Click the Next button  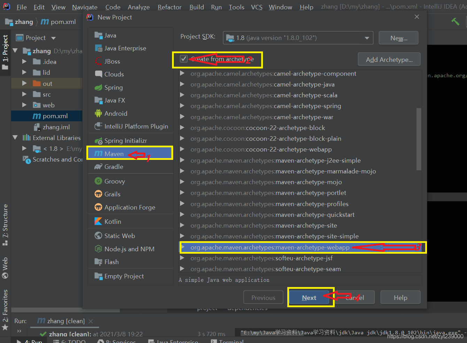pos(309,297)
